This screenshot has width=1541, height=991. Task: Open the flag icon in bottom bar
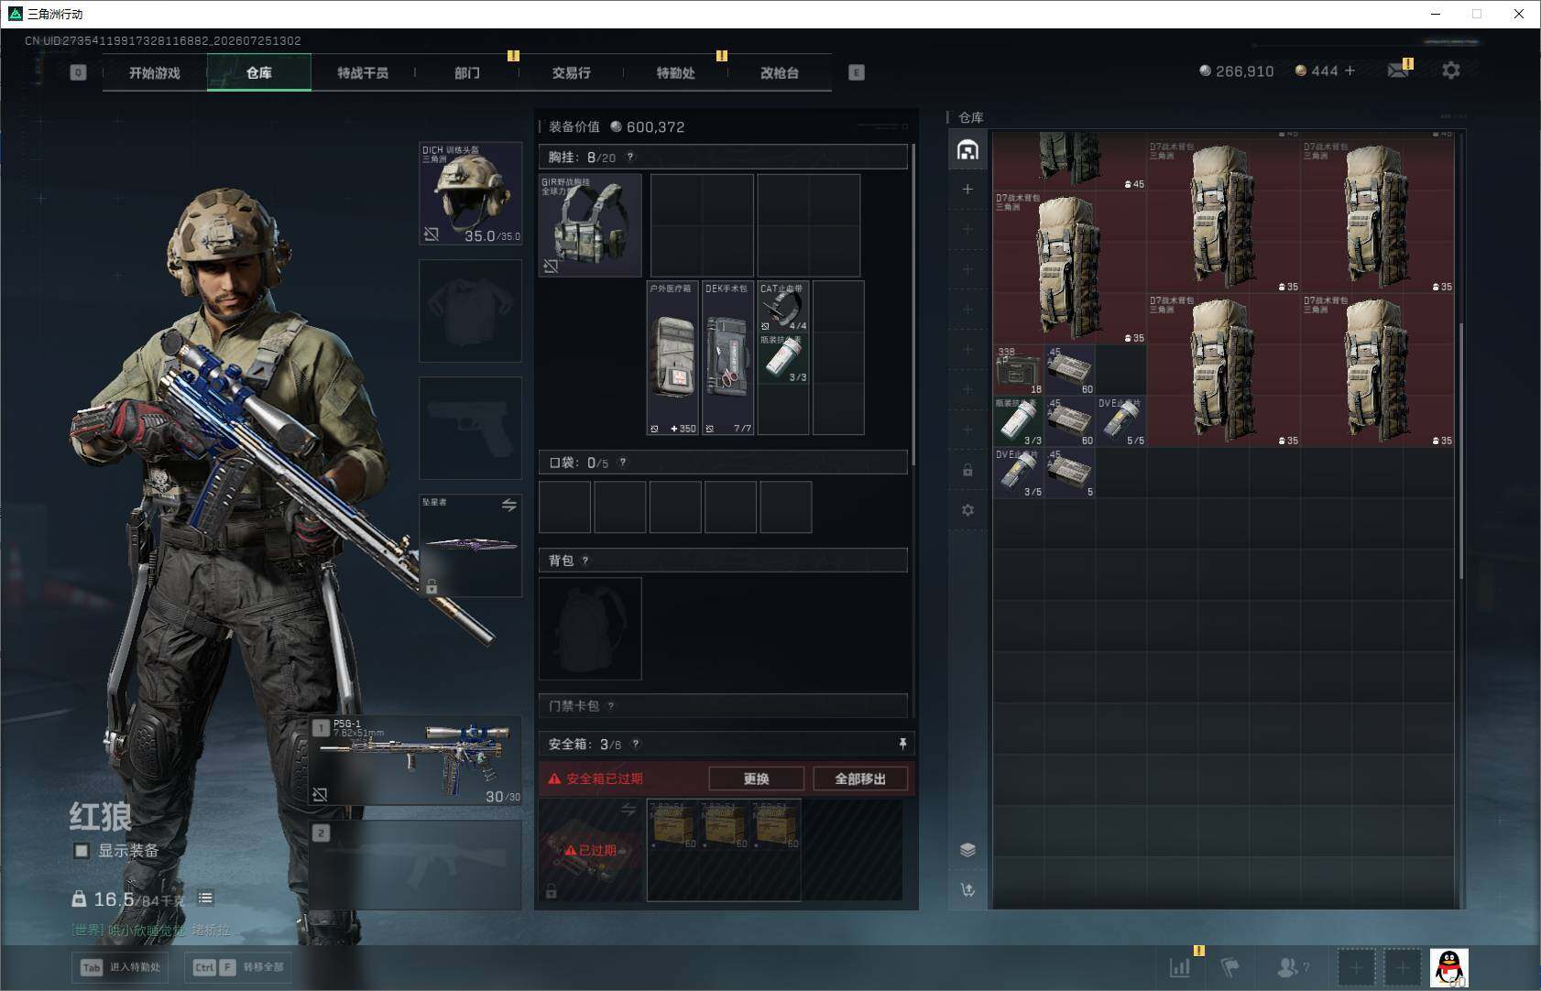click(x=1230, y=967)
